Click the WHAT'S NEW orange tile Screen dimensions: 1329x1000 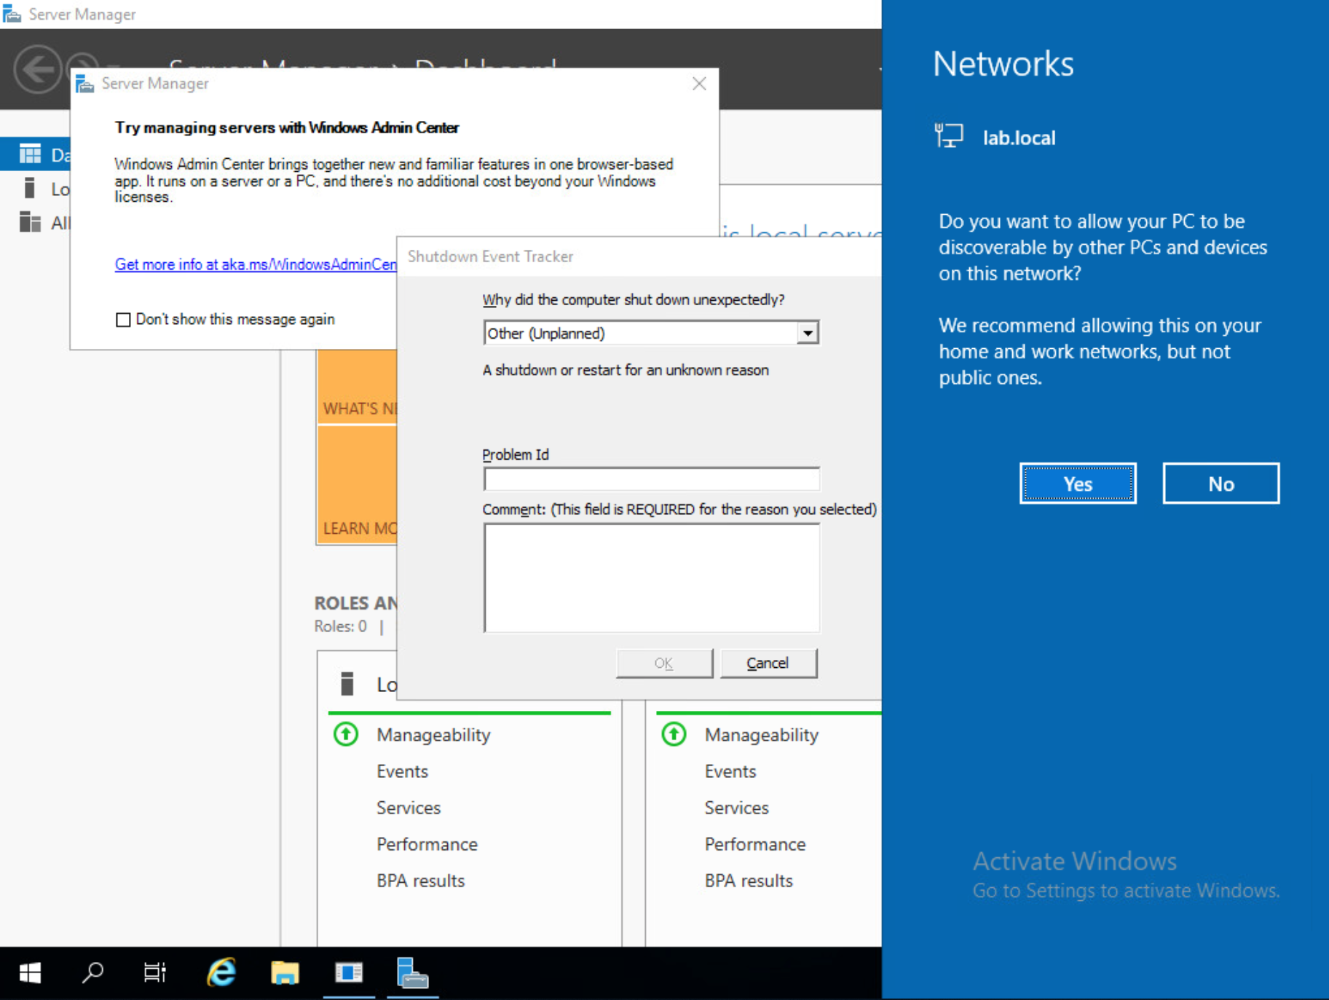pyautogui.click(x=358, y=387)
